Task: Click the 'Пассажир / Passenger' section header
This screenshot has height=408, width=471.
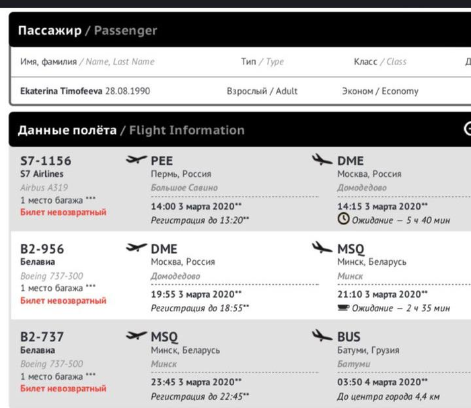Action: 87,30
